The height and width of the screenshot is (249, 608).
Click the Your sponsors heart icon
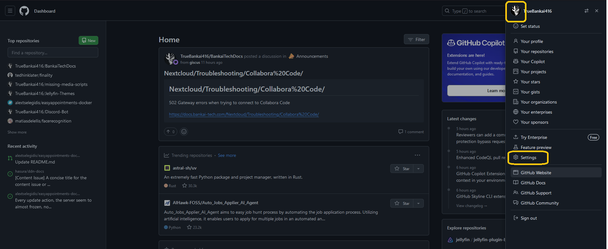point(516,122)
